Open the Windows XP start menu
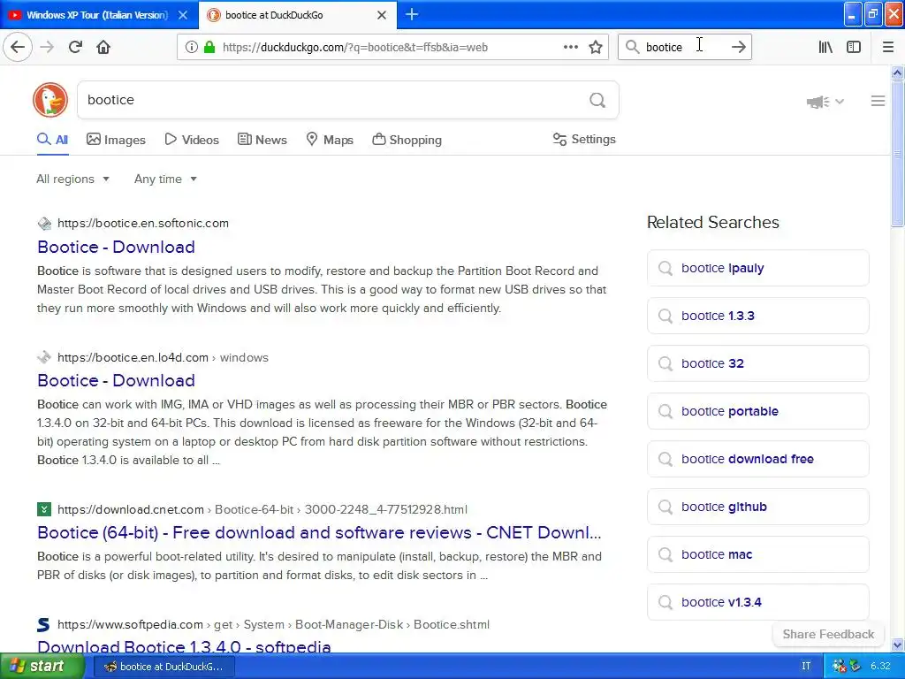The height and width of the screenshot is (679, 905). point(42,666)
